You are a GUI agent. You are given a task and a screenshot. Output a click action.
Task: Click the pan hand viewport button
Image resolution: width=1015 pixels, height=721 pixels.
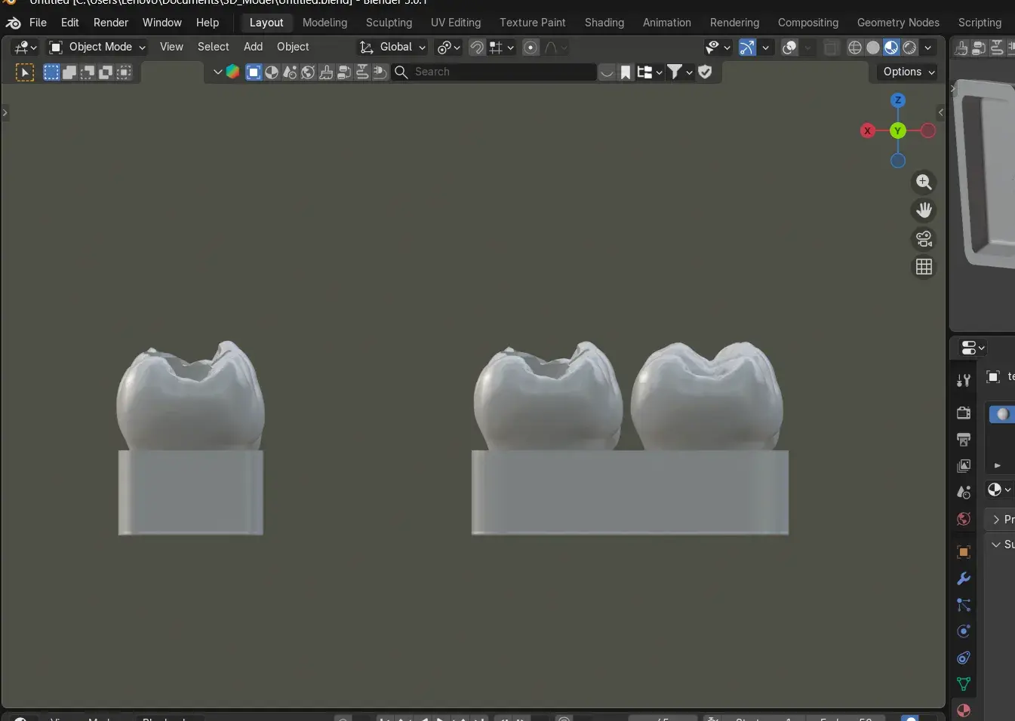(924, 210)
